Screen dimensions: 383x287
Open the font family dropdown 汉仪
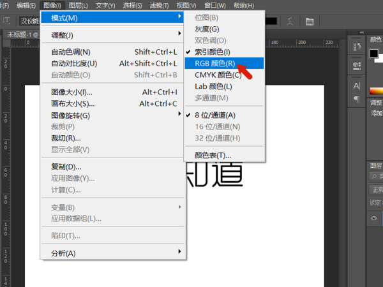click(x=29, y=21)
